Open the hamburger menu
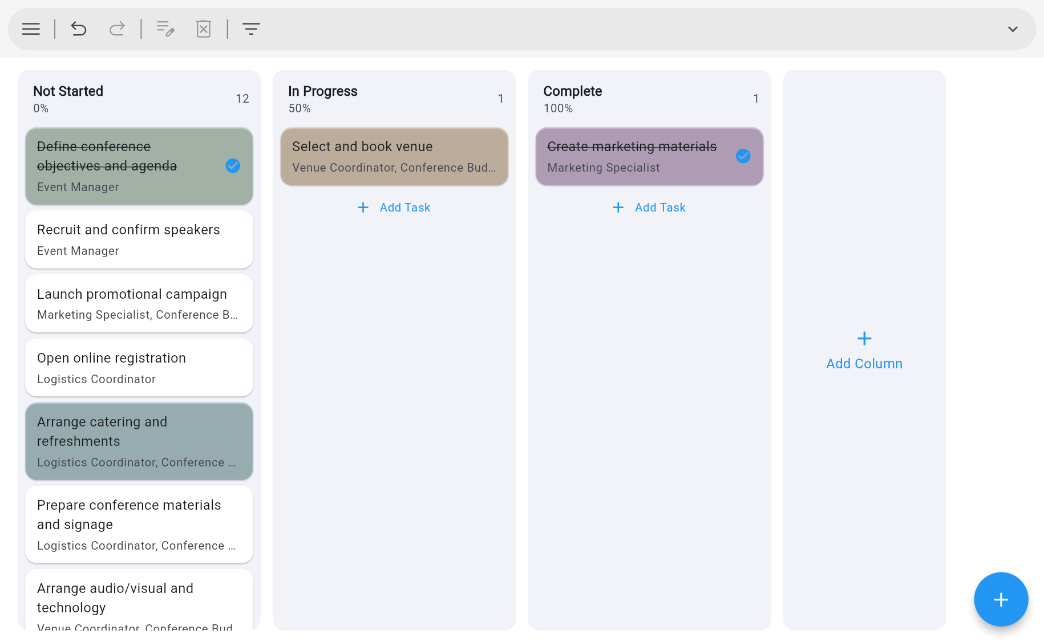This screenshot has height=642, width=1044. 30,29
